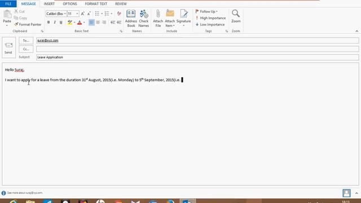Apply the red font color
Viewport: 361px width, 203px height.
80,23
